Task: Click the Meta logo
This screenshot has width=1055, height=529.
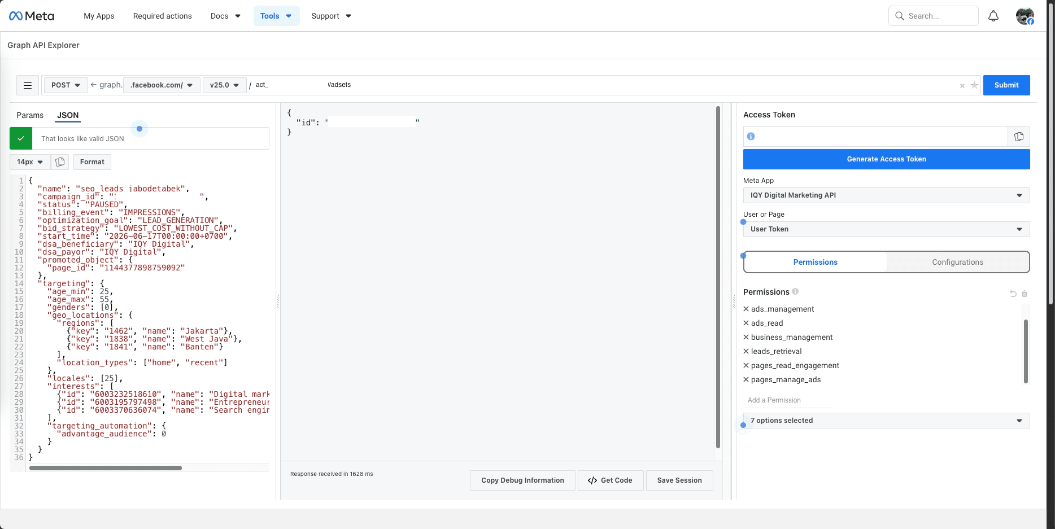Action: 32,16
